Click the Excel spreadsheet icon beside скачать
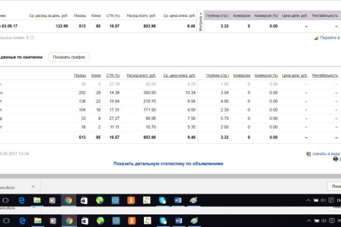Image resolution: width=341 pixels, height=227 pixels. coord(308,154)
